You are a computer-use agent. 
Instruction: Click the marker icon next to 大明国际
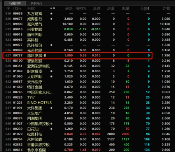coord(51,77)
